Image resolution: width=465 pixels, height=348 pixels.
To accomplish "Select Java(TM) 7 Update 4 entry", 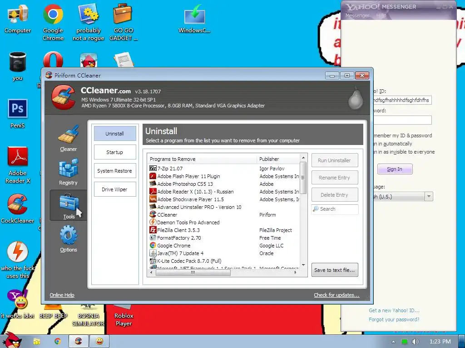I will coord(224,253).
